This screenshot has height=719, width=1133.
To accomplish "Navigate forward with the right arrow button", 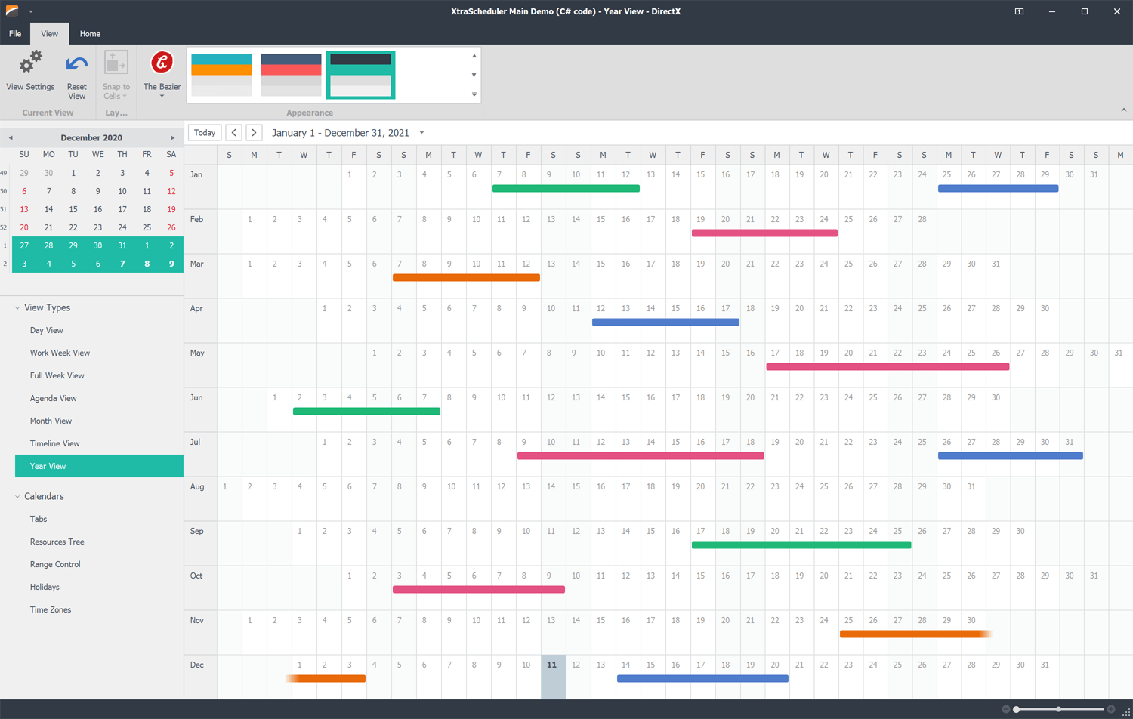I will click(x=254, y=131).
